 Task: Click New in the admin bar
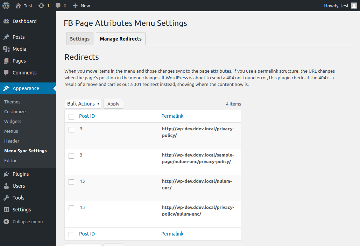click(x=85, y=6)
